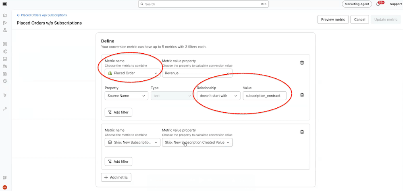The image size is (403, 191).
Task: Open the integrations grid icon at sidebar bottom
Action: click(x=5, y=178)
